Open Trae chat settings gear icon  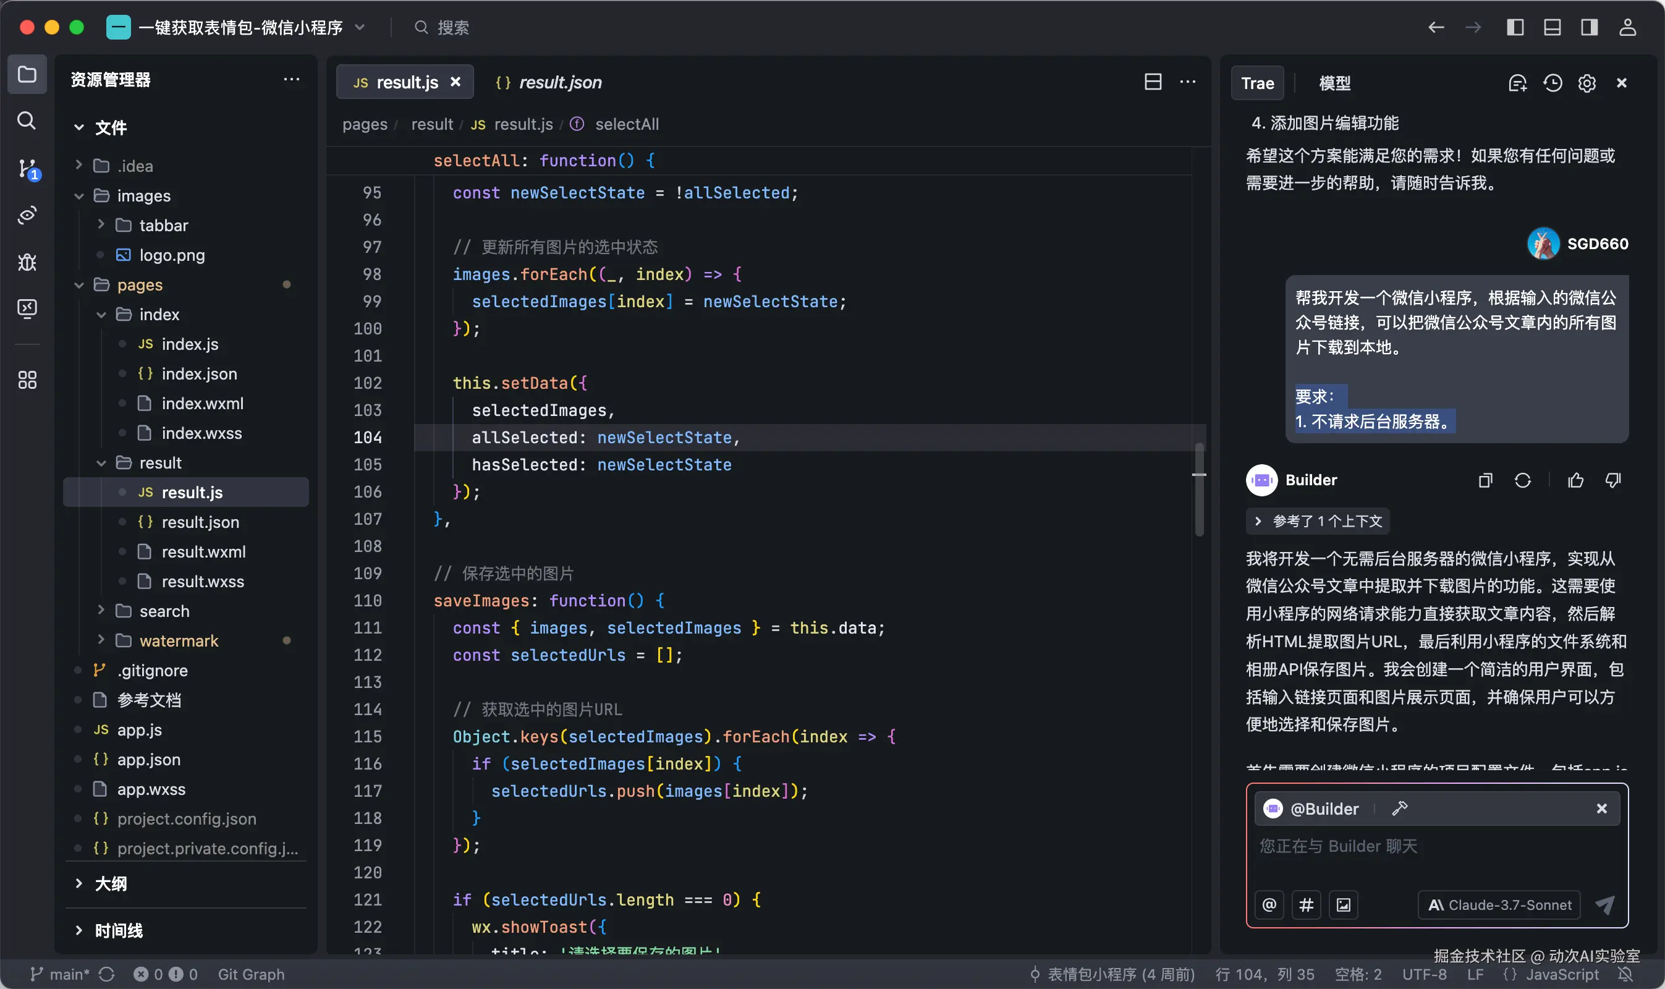pos(1587,83)
